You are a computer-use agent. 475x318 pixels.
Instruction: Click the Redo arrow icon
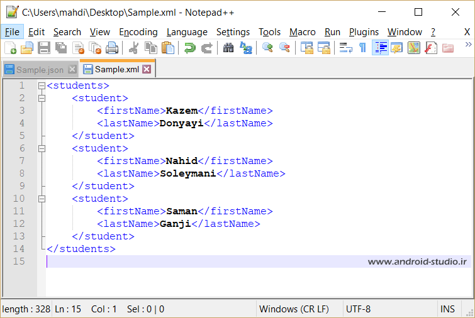[207, 48]
